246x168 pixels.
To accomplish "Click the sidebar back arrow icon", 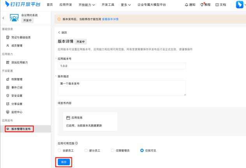I will [4, 18].
